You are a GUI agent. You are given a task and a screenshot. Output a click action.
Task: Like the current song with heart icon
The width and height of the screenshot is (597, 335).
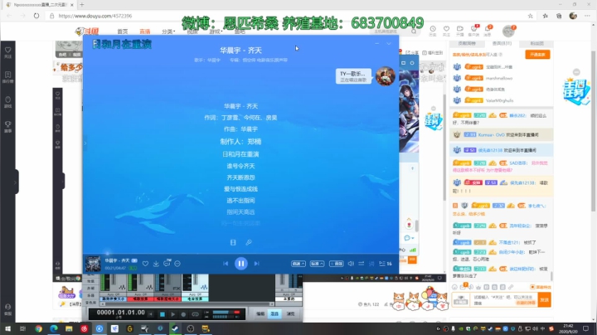tap(145, 264)
